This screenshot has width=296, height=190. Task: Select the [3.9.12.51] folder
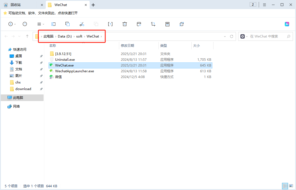click(x=130, y=54)
